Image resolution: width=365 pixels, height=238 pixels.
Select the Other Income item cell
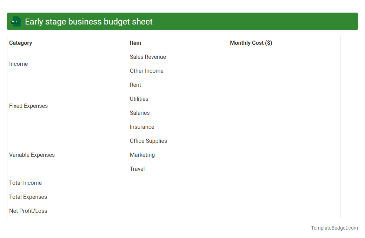click(147, 71)
